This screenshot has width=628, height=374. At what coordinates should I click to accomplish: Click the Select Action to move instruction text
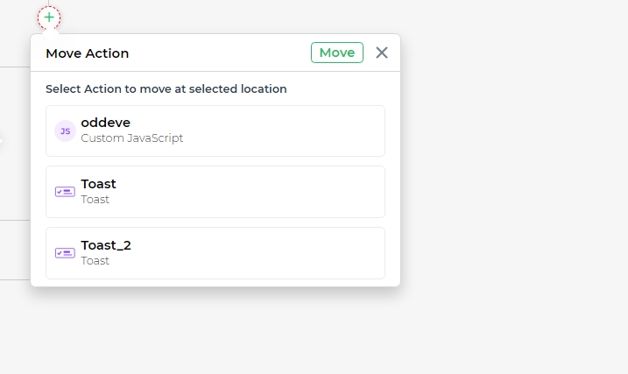tap(166, 88)
